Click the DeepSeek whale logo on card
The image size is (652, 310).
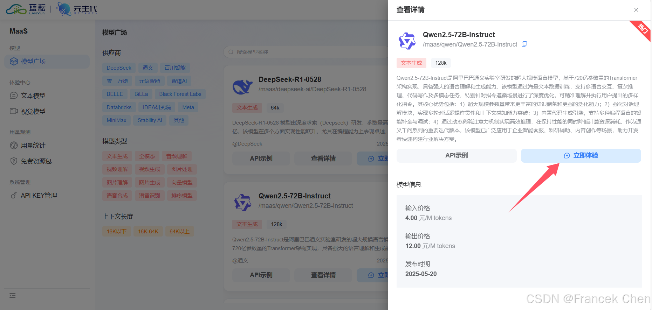(242, 86)
